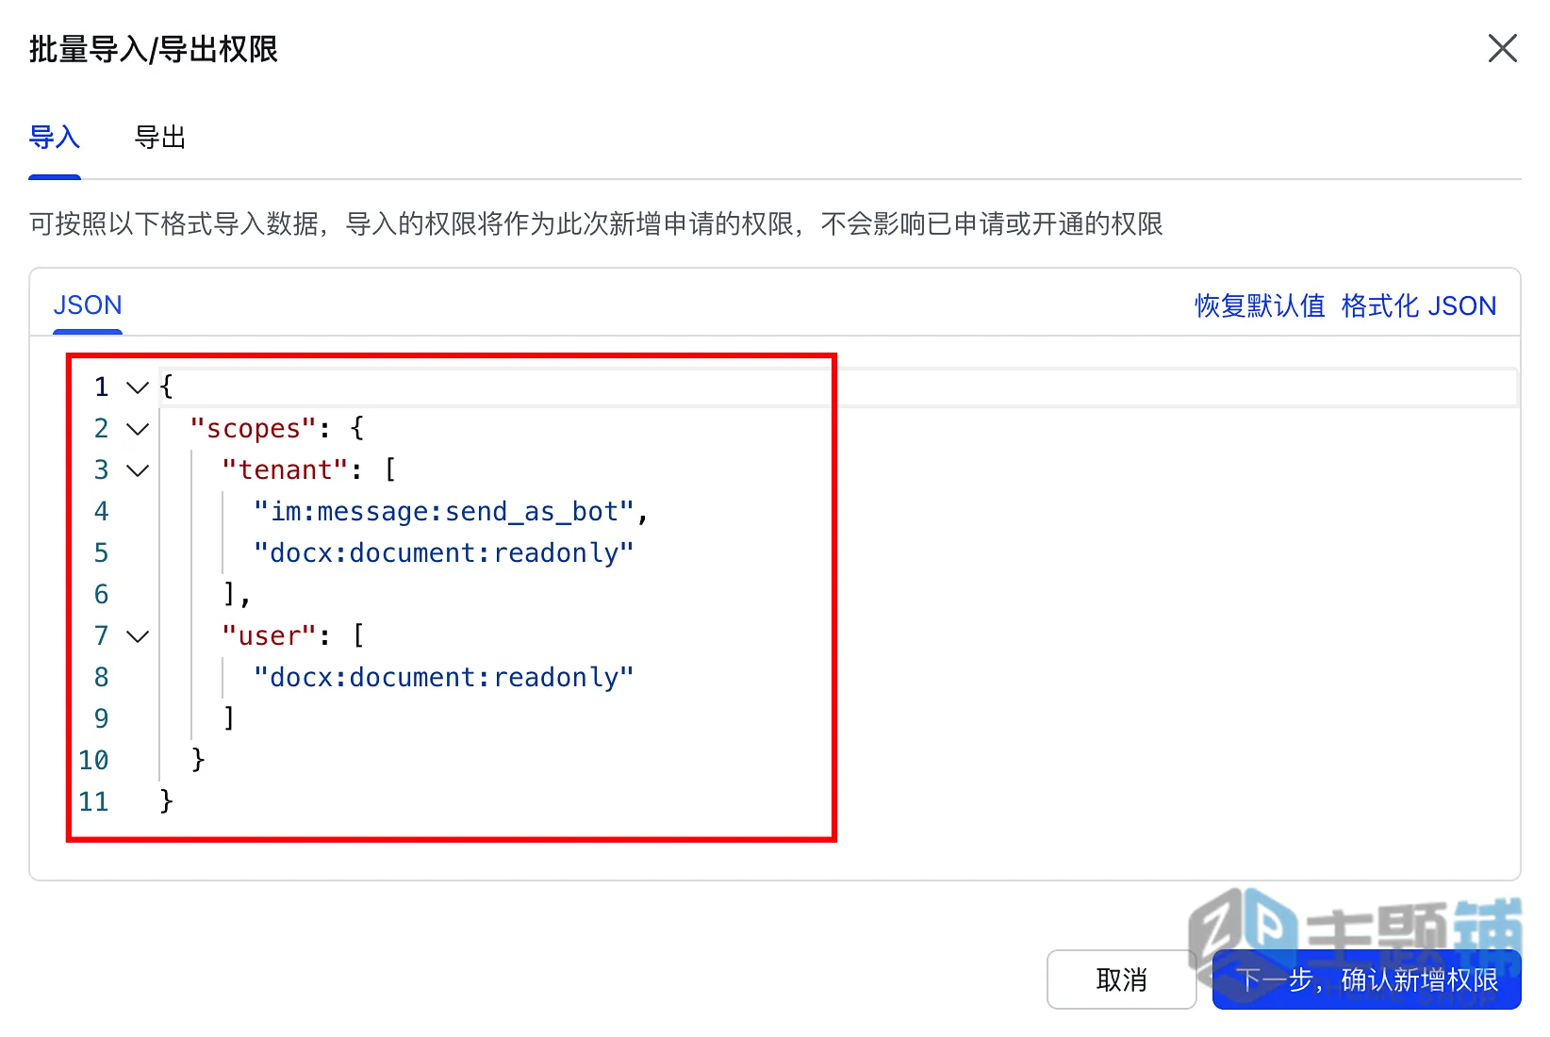1550x1037 pixels.
Task: Click line number 6 in the gutter
Action: 101,595
